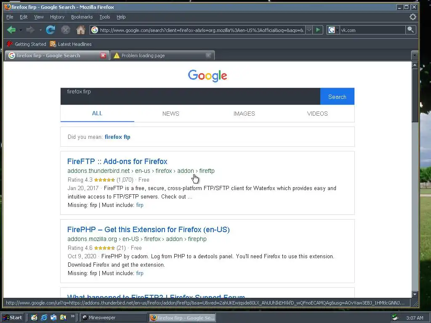
Task: Click the vertical scrollbar up arrow
Action: pos(415,65)
